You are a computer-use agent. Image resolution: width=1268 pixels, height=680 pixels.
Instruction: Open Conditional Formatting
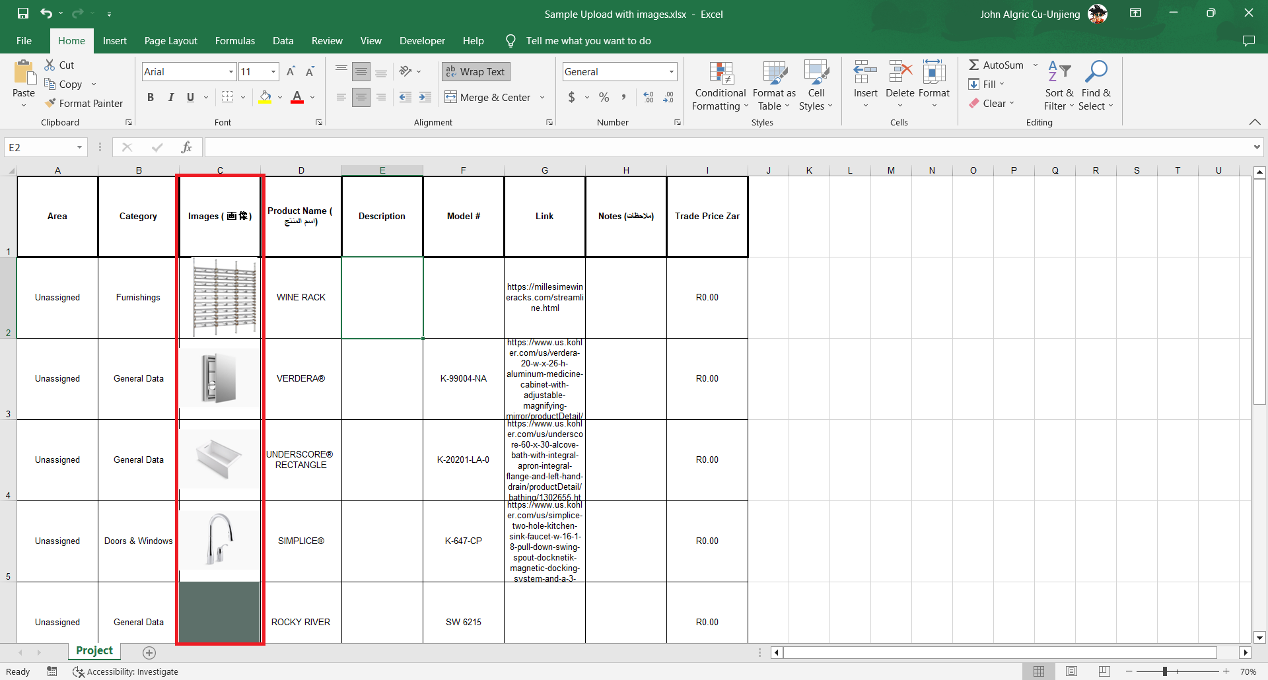tap(720, 86)
